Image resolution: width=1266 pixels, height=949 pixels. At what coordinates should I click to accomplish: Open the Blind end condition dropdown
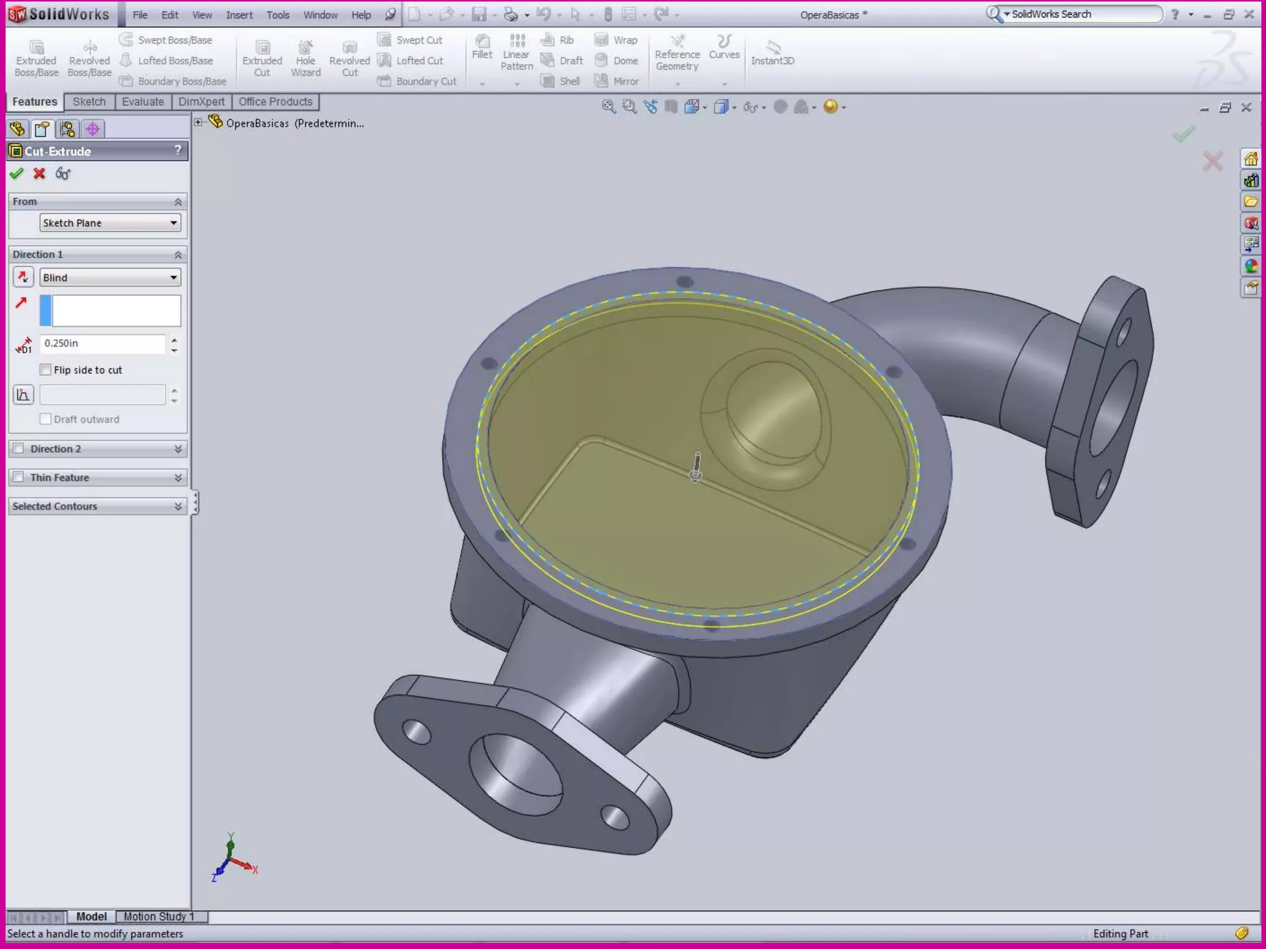(110, 277)
